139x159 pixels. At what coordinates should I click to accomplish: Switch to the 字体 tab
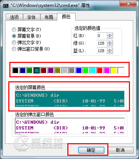32,17
